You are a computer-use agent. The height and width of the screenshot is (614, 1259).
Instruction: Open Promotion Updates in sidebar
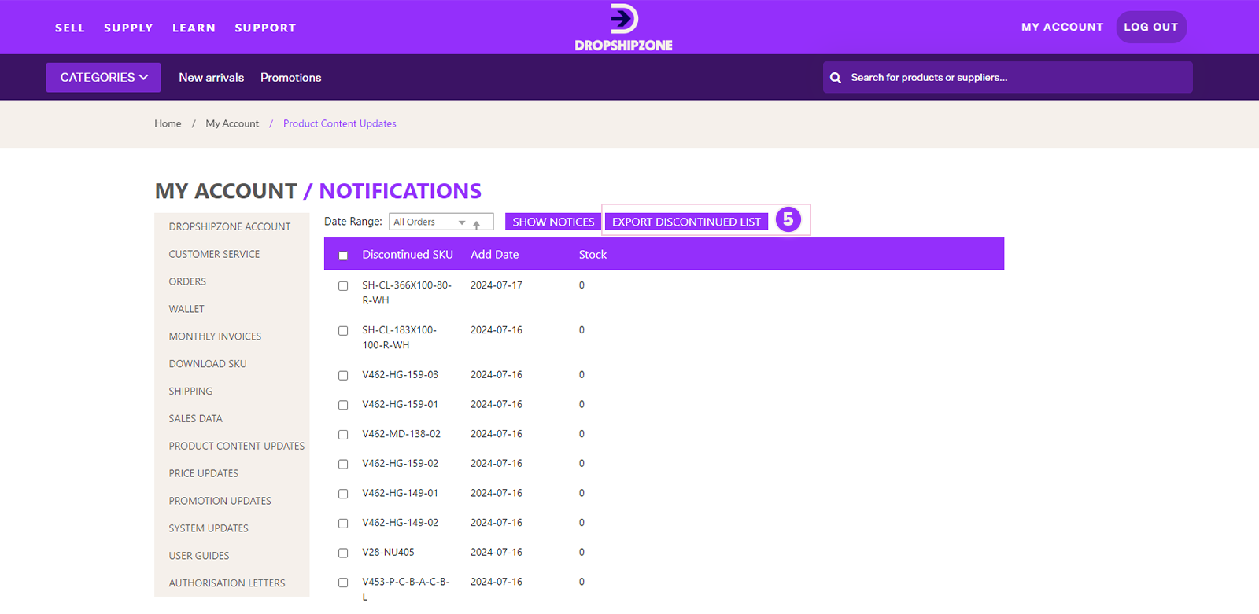(x=220, y=502)
